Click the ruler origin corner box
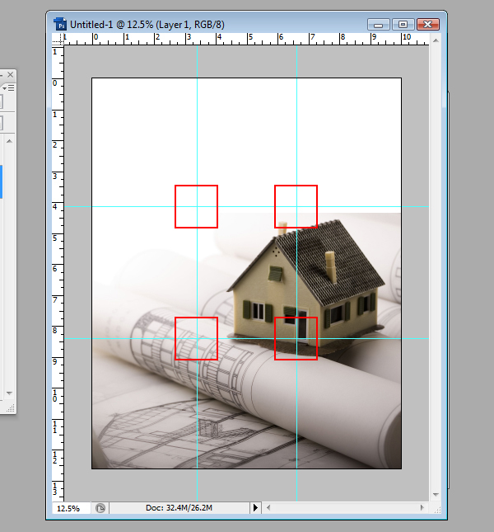The image size is (494, 532). coord(58,39)
